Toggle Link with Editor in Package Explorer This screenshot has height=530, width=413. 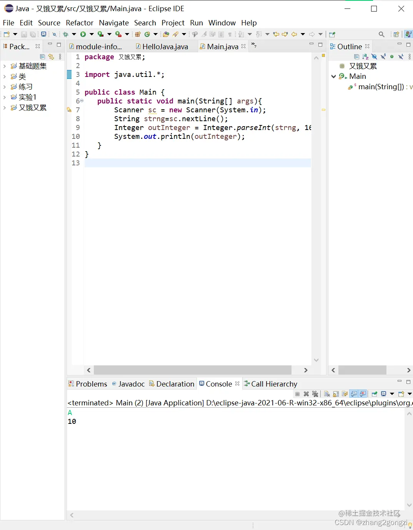coord(51,57)
